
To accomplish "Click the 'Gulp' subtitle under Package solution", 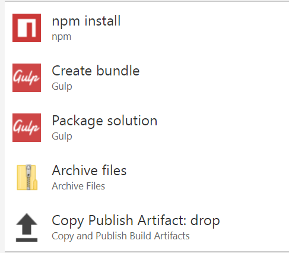I will coord(62,137).
